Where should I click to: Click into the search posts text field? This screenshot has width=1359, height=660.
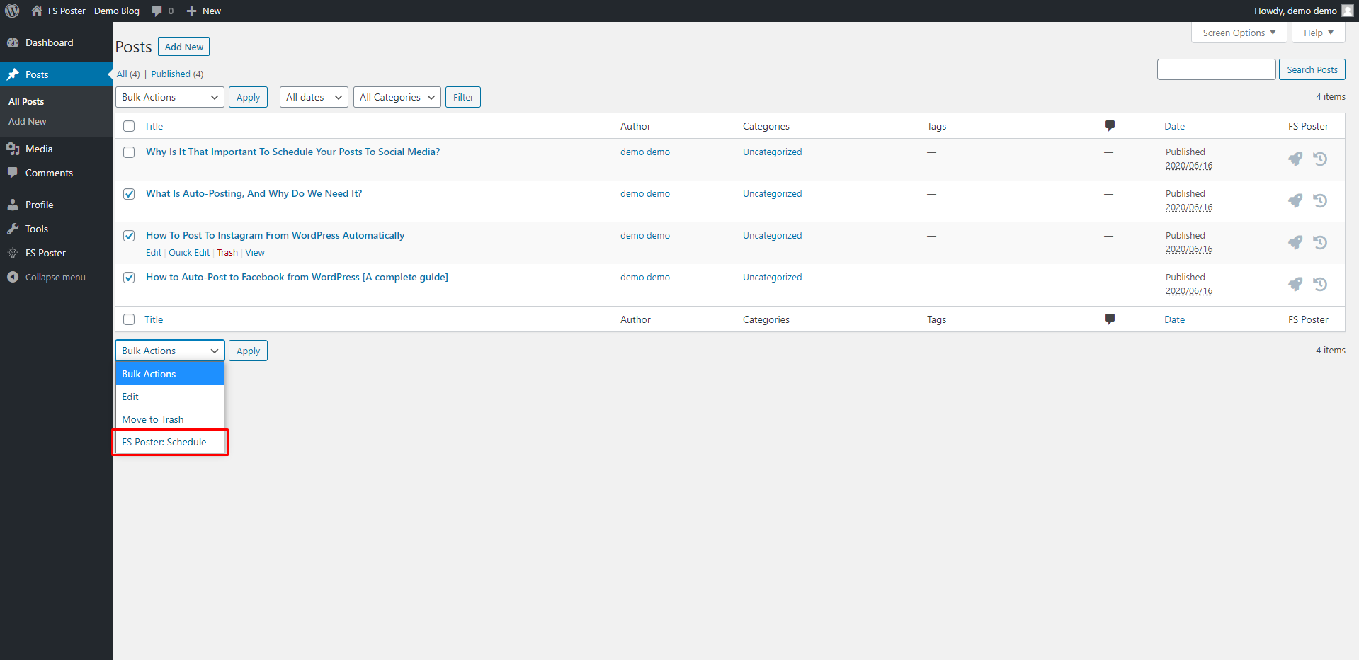(1216, 69)
